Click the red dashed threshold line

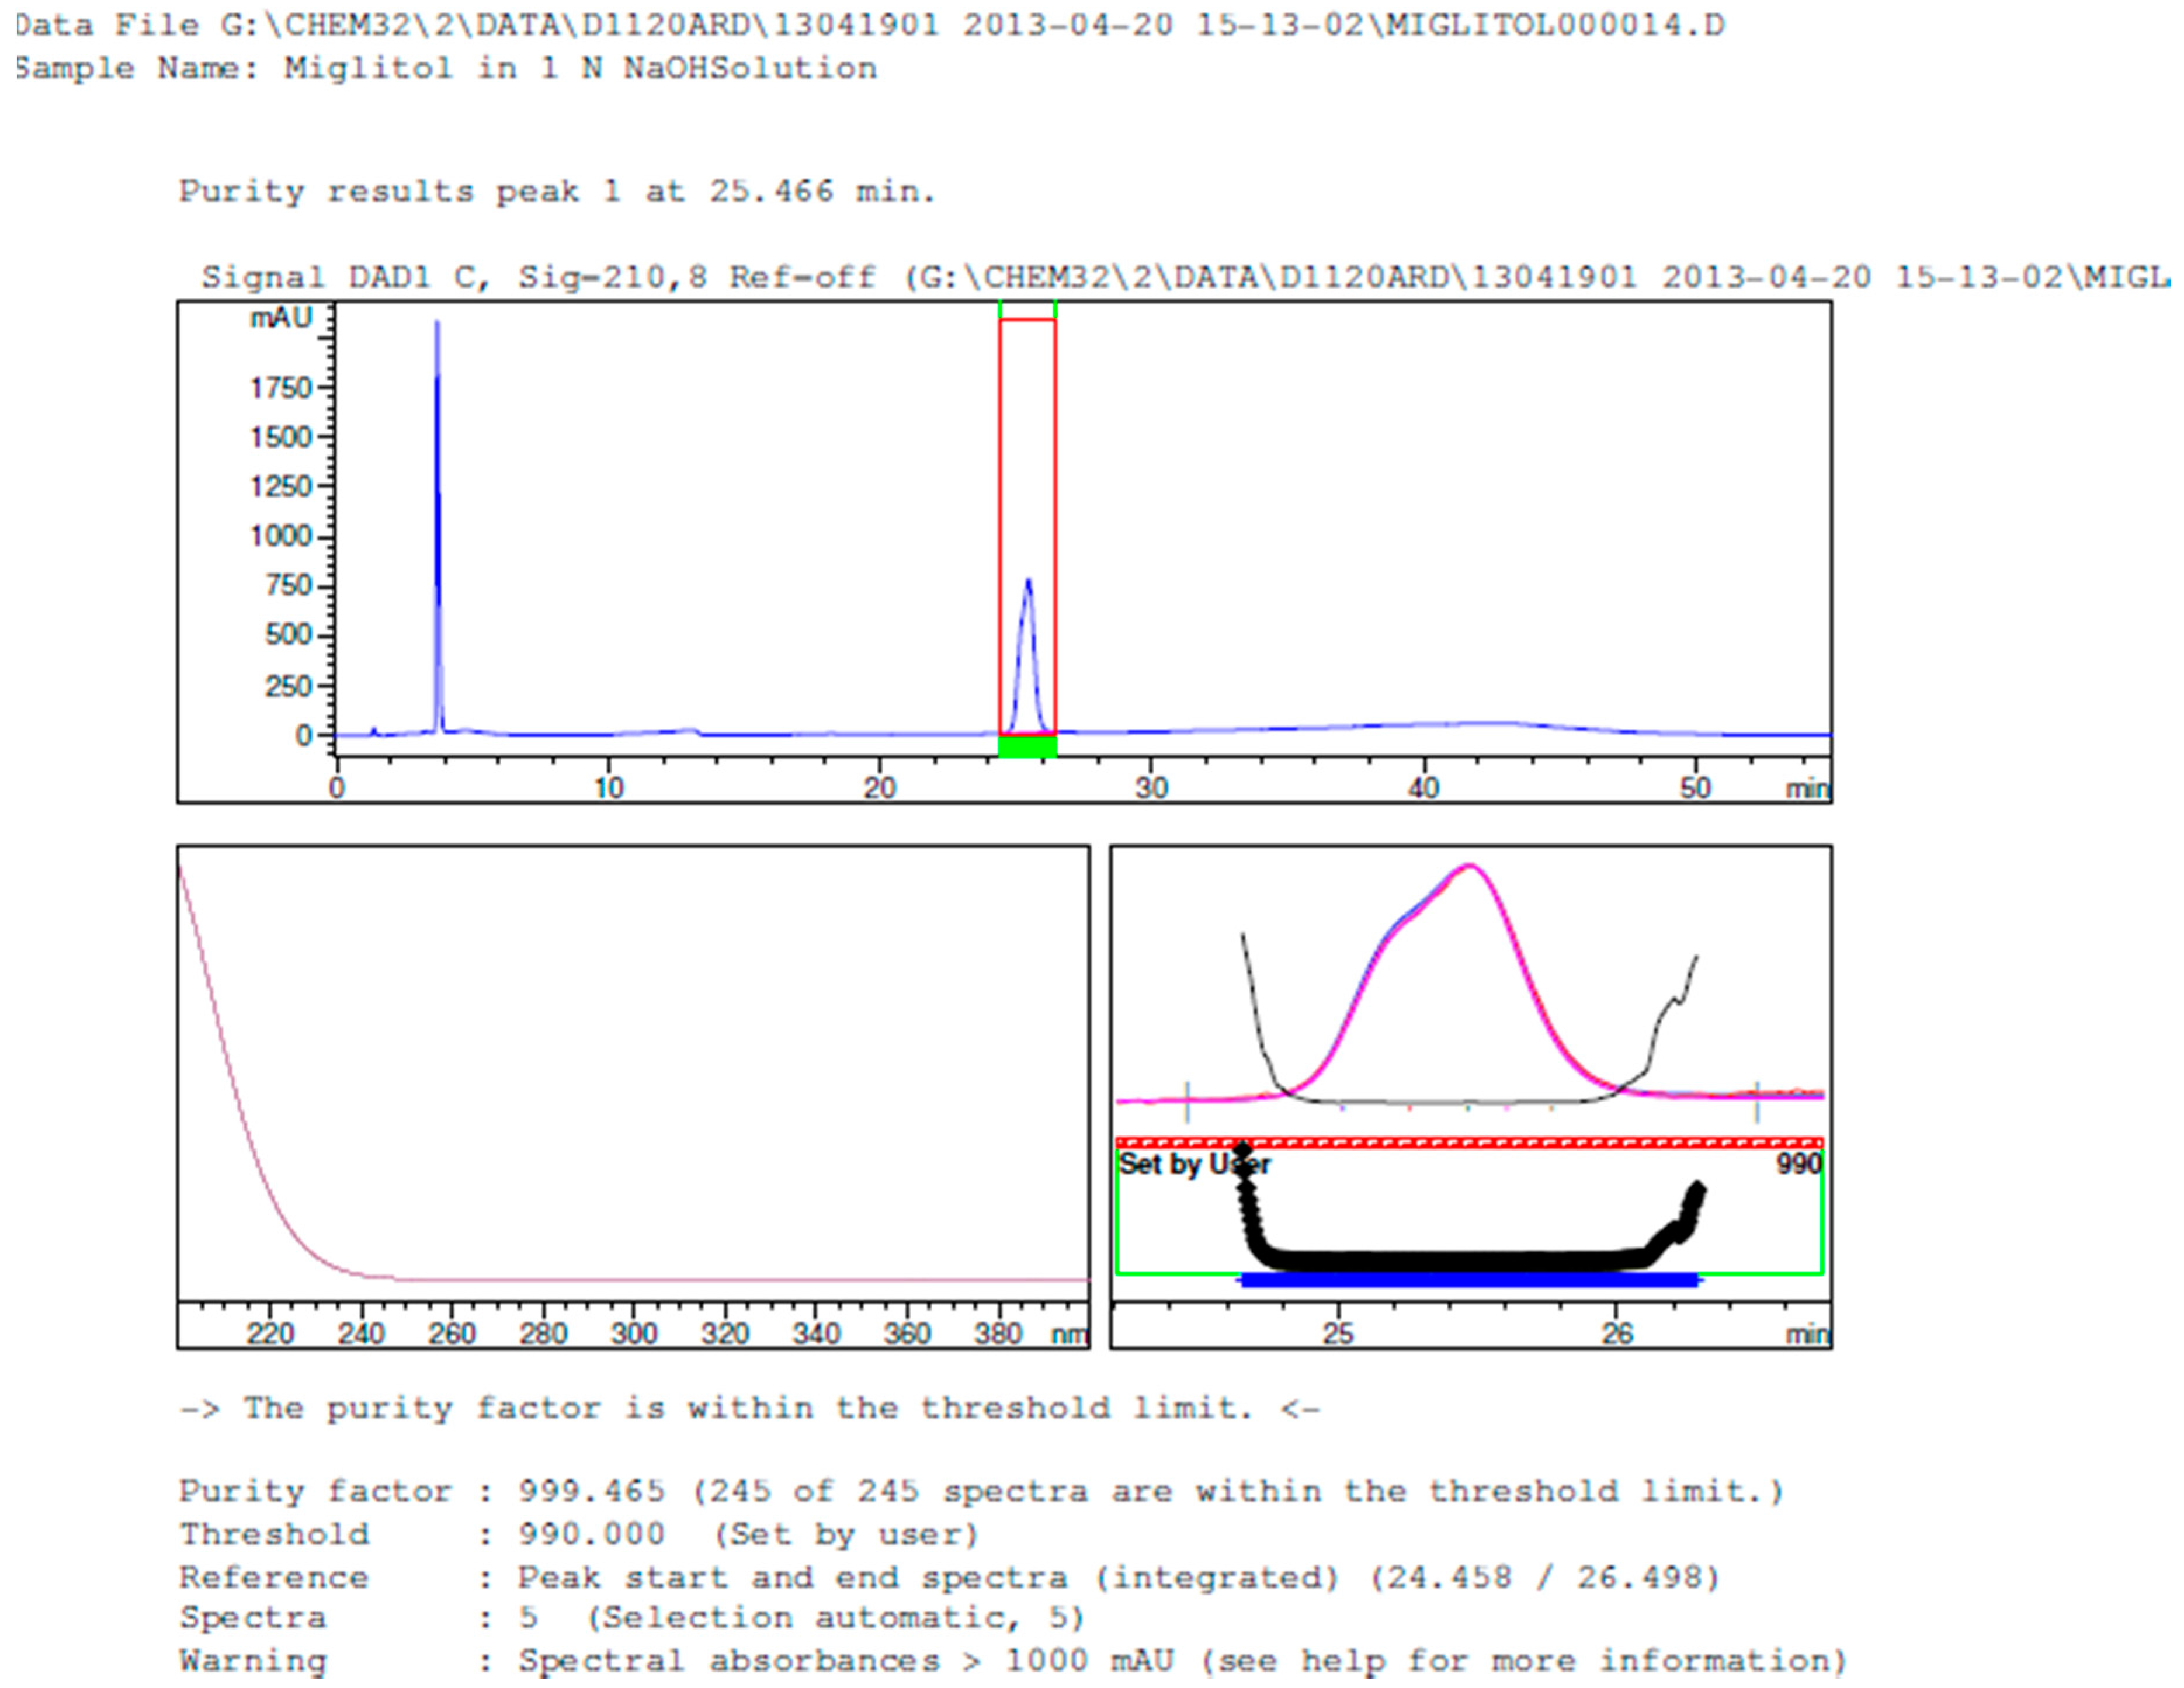click(x=1469, y=1142)
